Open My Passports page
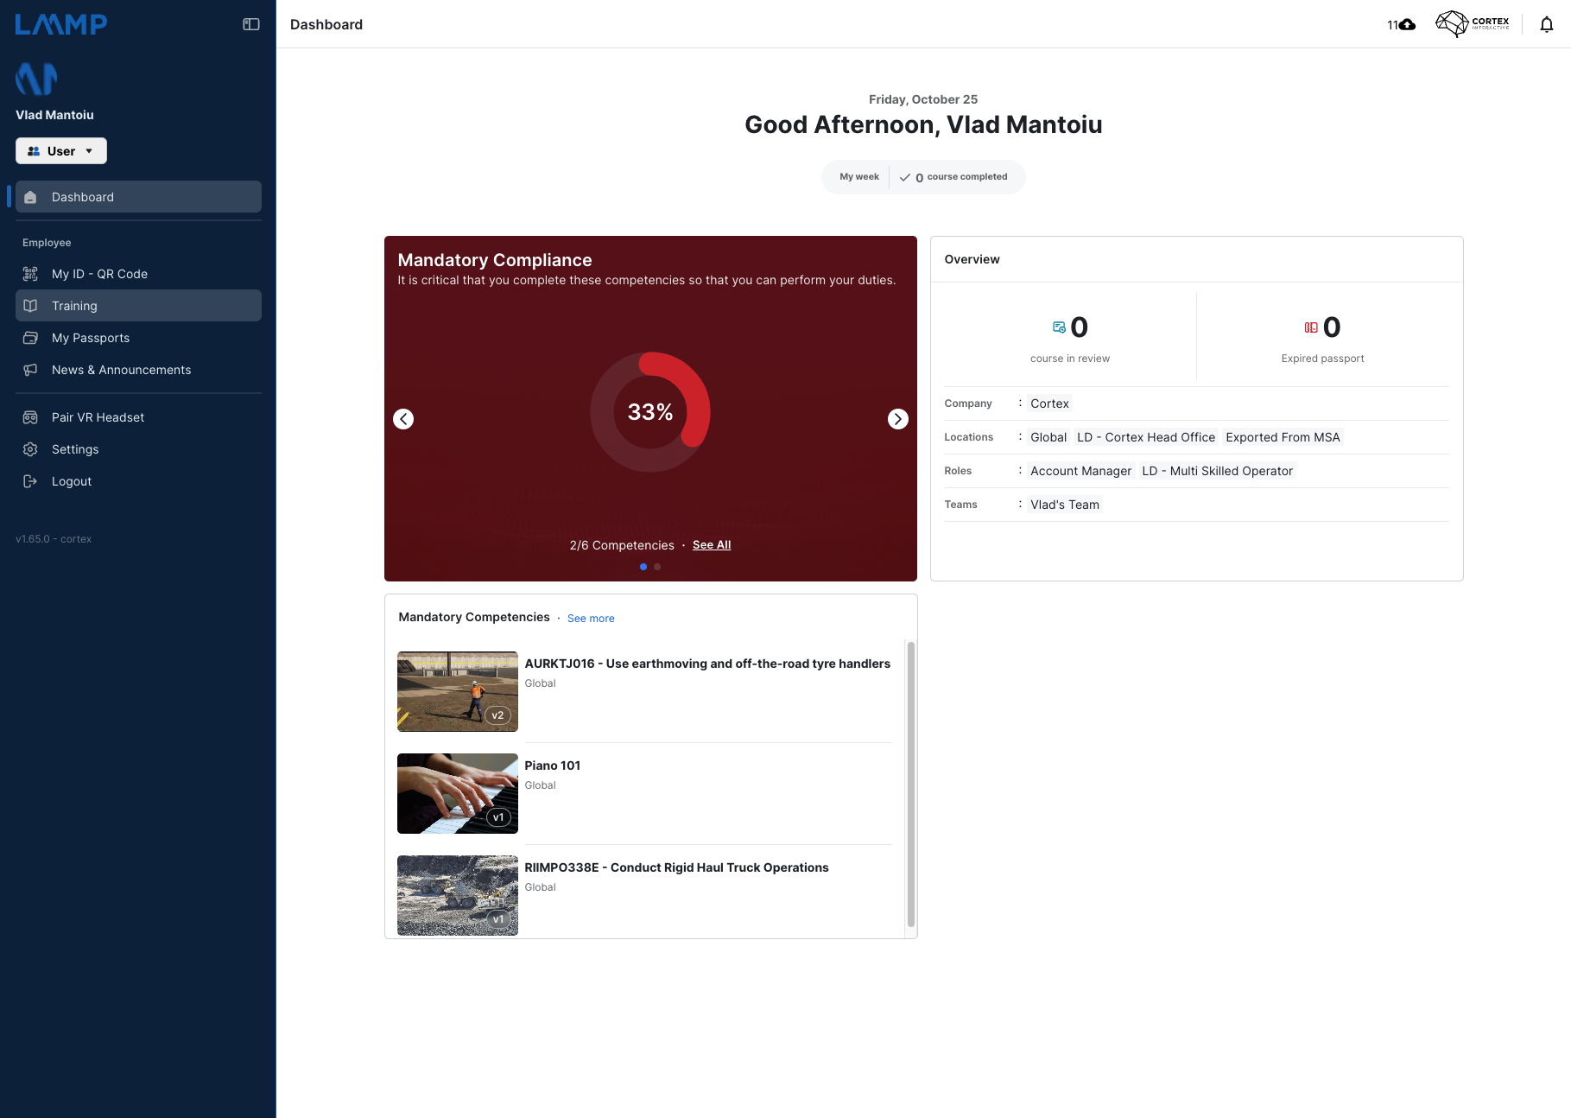1571x1118 pixels. pos(138,338)
